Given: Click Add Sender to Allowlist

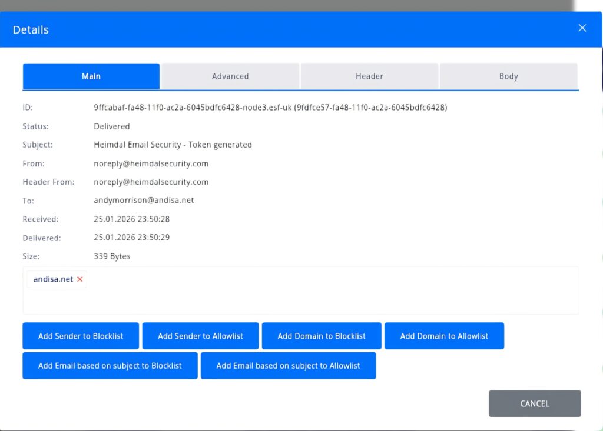Looking at the screenshot, I should (200, 336).
